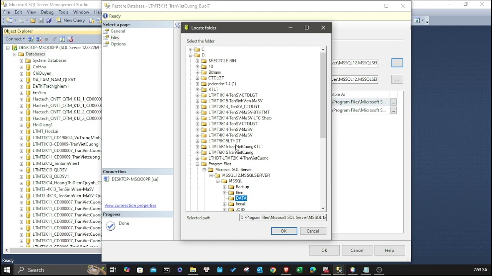Open the Connect dropdown in Object Explorer
This screenshot has width=492, height=276.
click(x=15, y=39)
